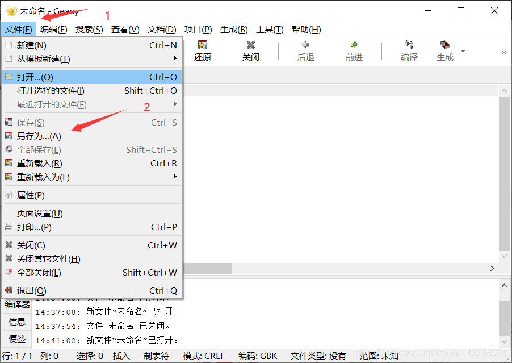Open the 文档(D) menu
Viewport: 512px width, 363px height.
(x=162, y=30)
